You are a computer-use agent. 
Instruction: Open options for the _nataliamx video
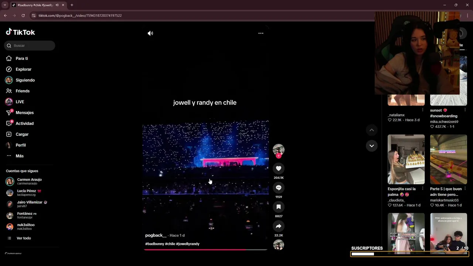click(x=422, y=110)
